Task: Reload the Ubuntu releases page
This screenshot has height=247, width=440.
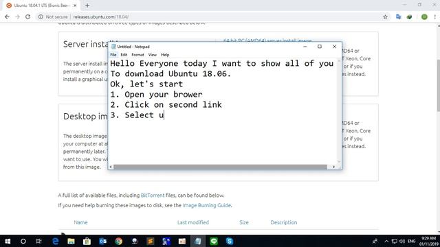Action: click(x=27, y=16)
